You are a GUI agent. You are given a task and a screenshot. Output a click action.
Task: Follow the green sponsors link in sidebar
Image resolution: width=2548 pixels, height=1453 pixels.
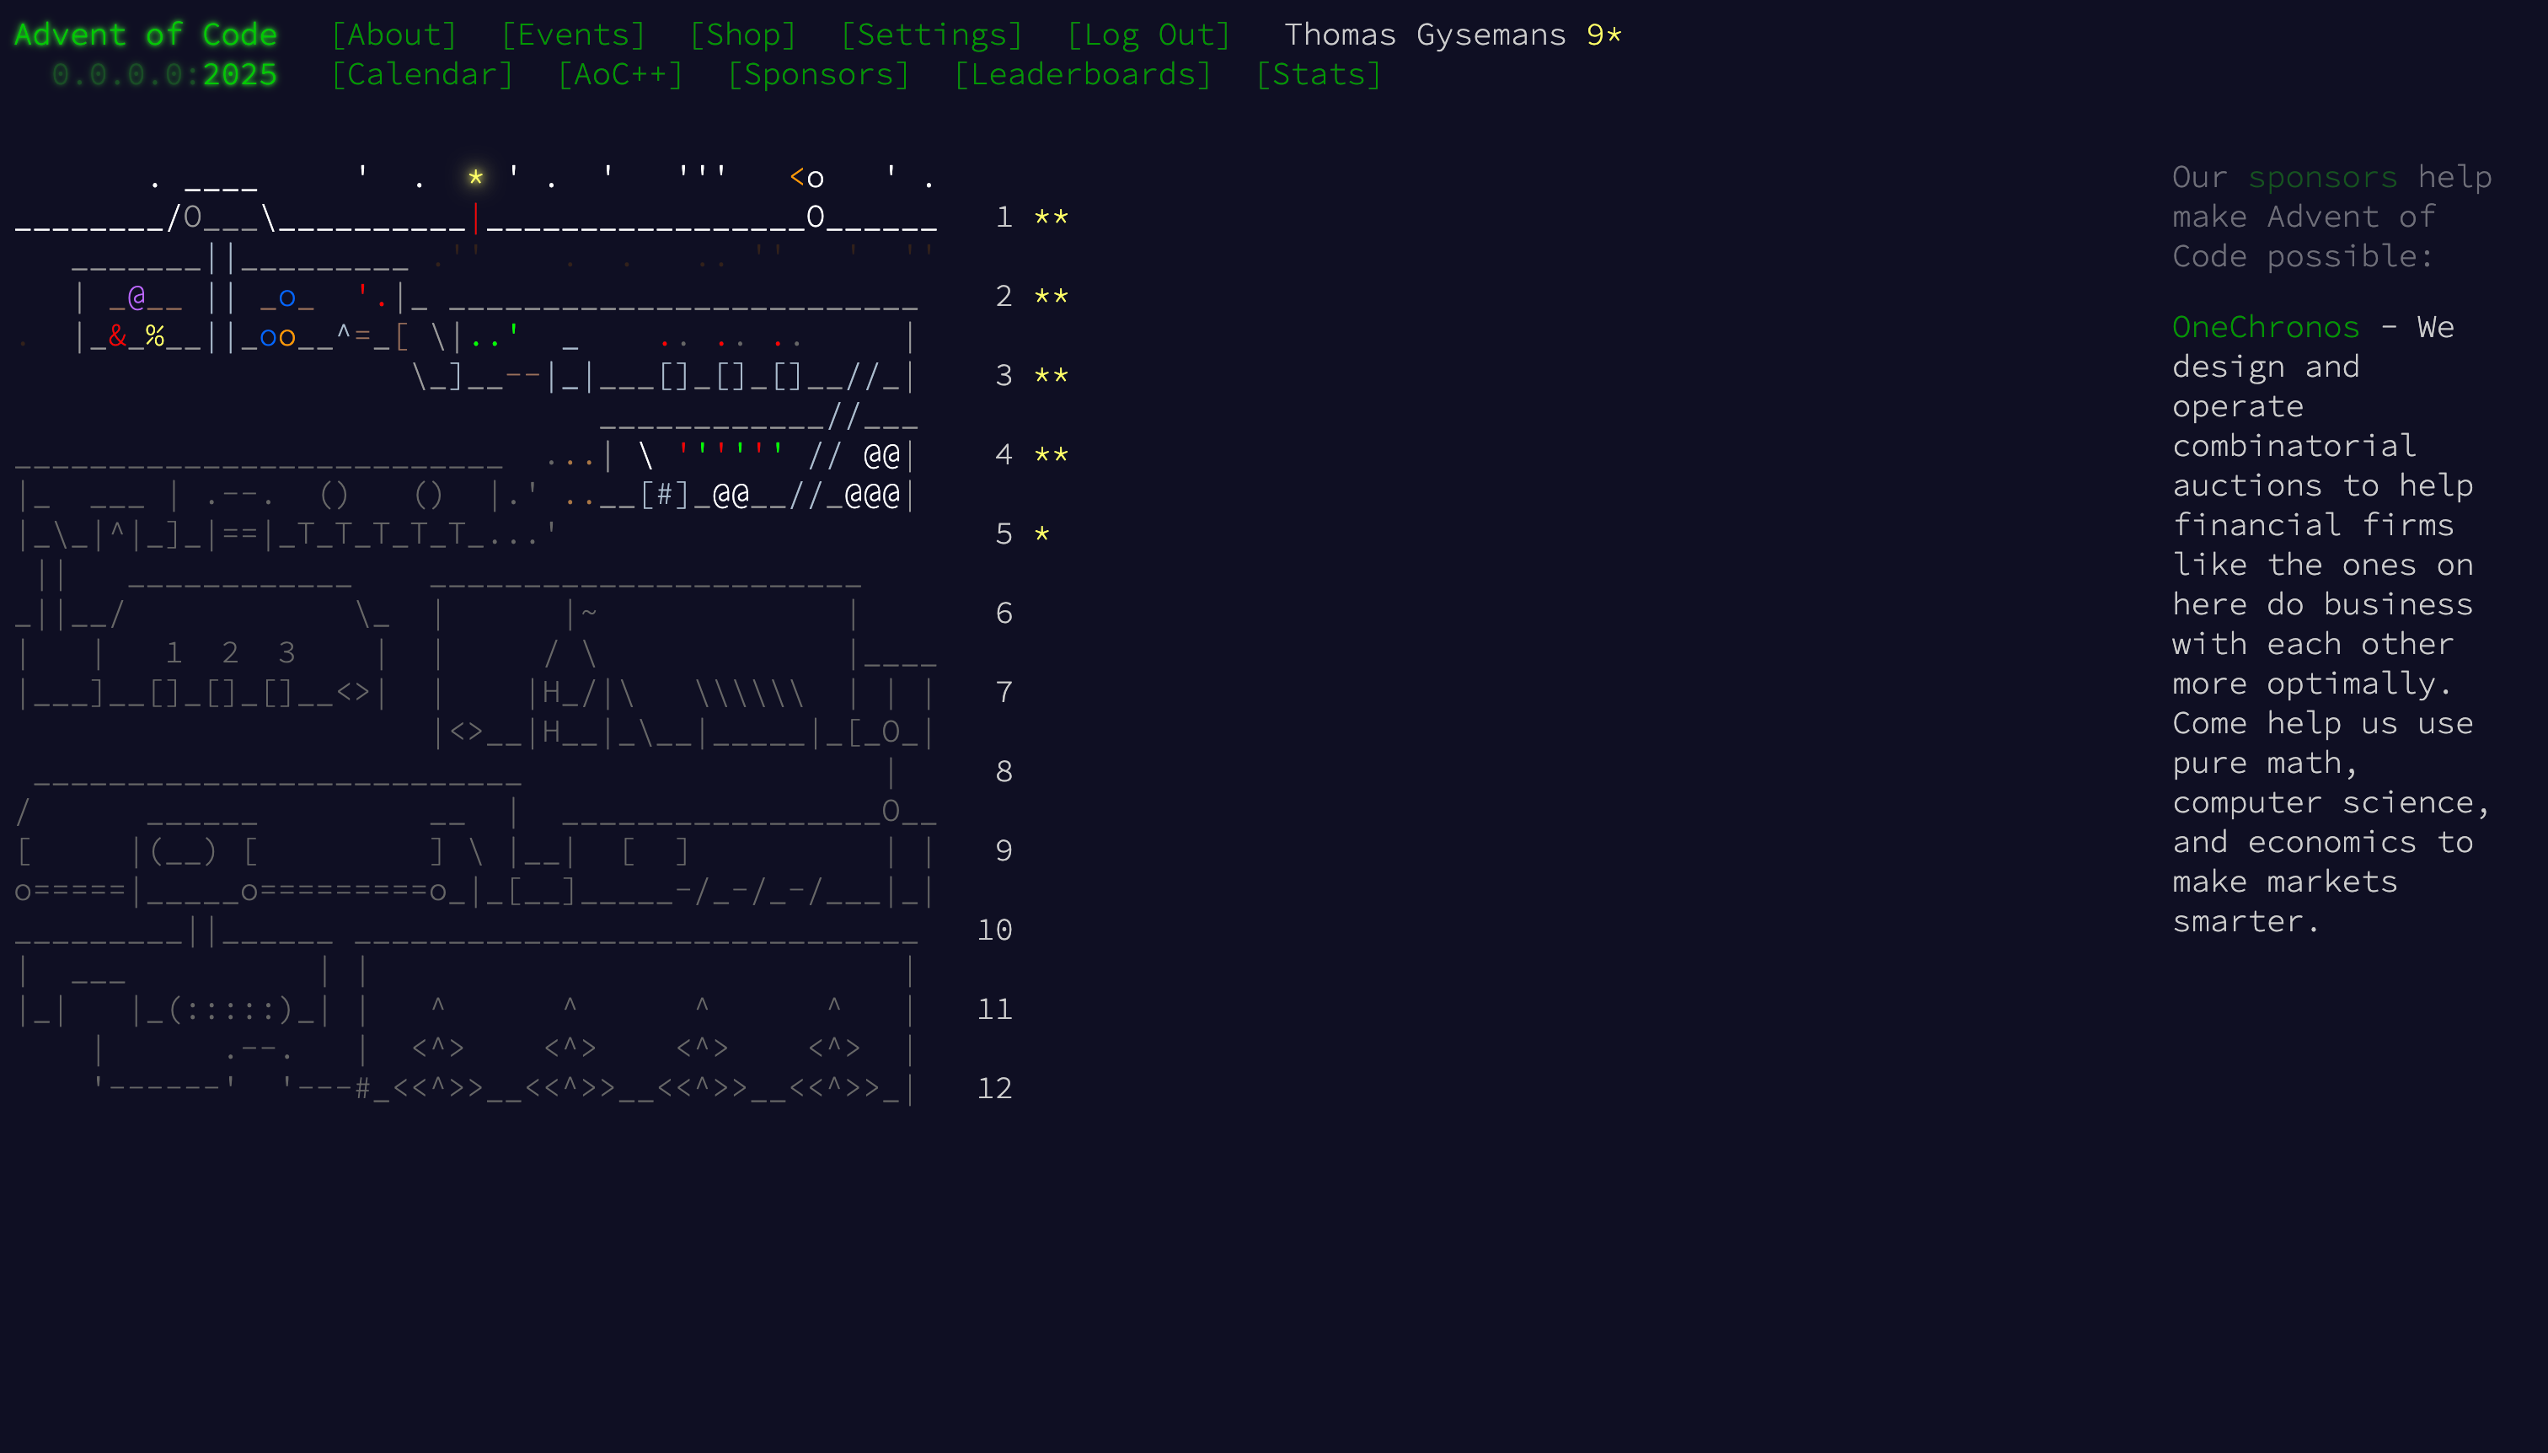tap(2322, 178)
